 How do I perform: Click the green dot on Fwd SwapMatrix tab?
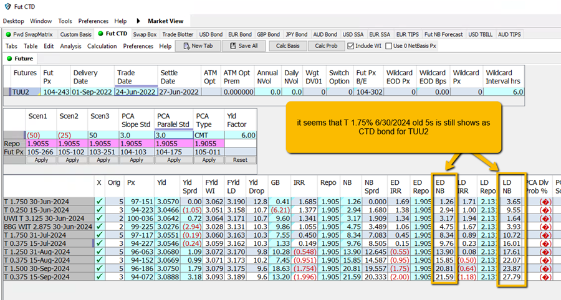coord(8,35)
